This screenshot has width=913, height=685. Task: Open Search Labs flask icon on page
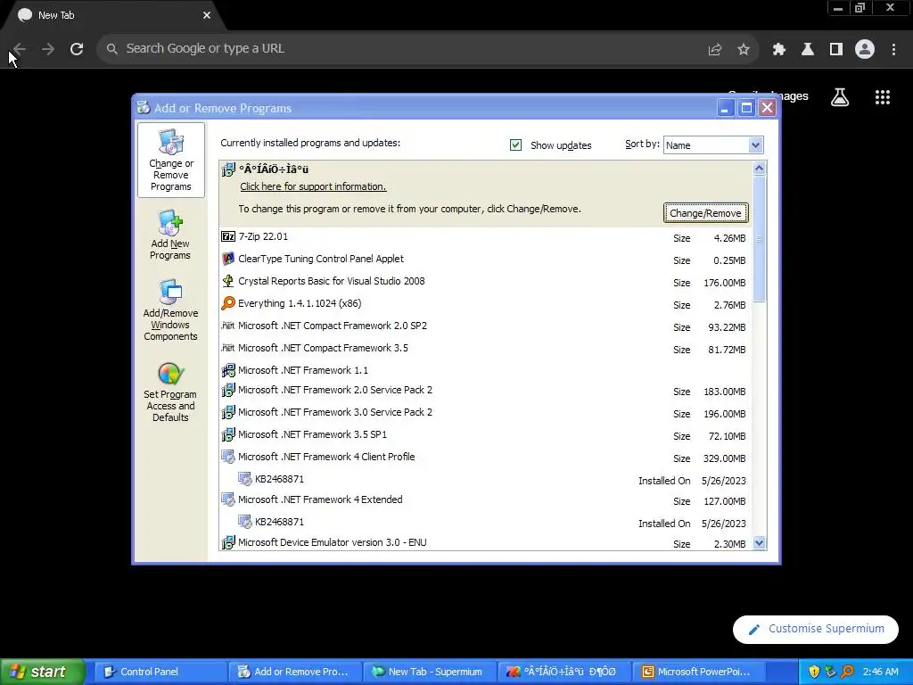840,97
